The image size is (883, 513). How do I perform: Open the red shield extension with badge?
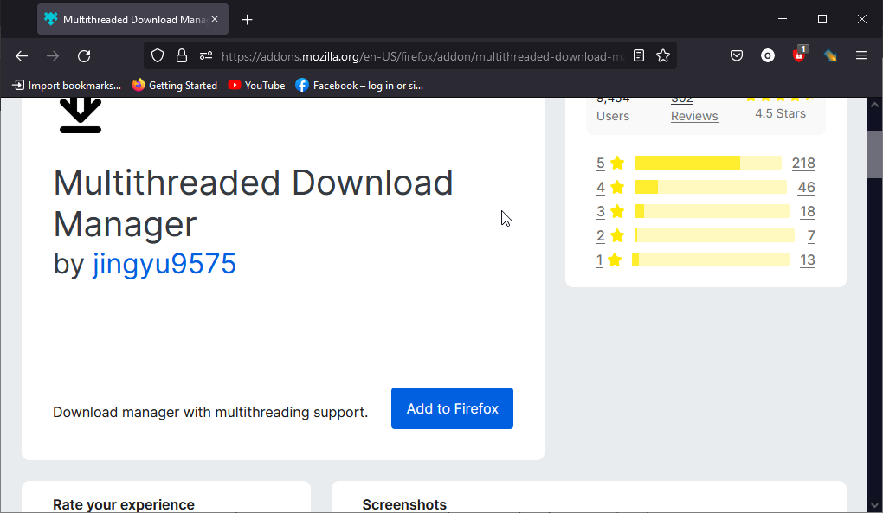coord(799,55)
